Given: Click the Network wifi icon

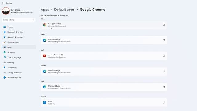Looking at the screenshot, I should click(5, 37).
